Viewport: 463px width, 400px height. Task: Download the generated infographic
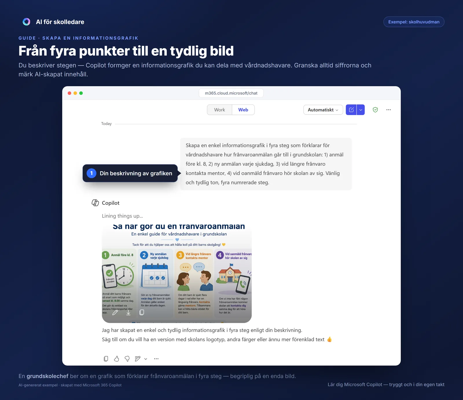click(128, 312)
